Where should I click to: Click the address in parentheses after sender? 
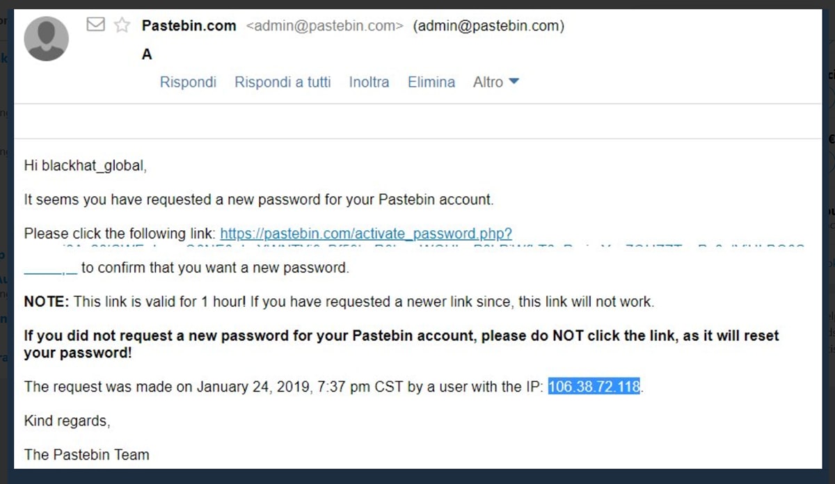[x=488, y=26]
